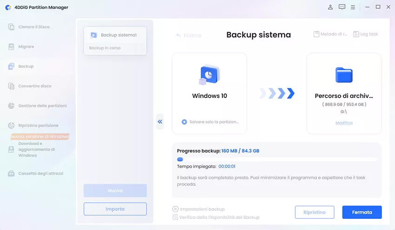The height and width of the screenshot is (230, 395).
Task: Click the G:\ drive path text
Action: 343,112
